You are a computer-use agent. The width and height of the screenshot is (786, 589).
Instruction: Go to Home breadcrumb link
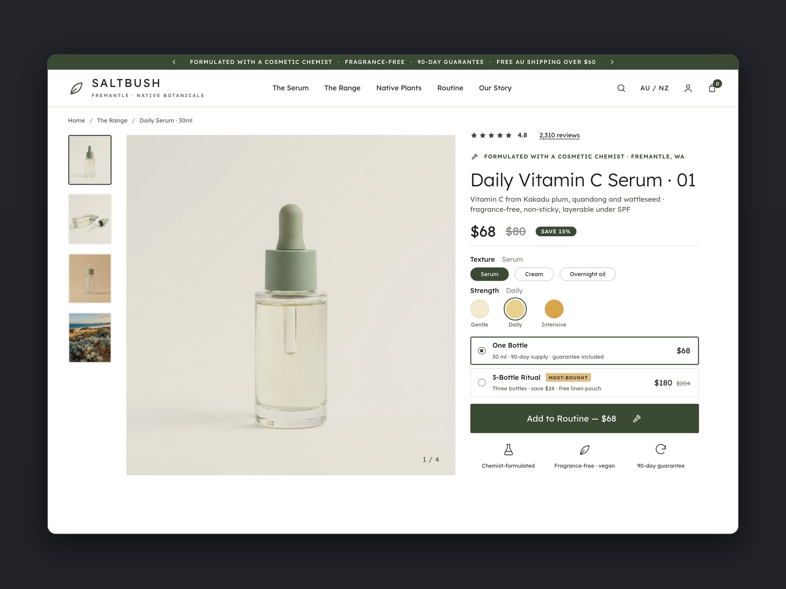point(76,120)
